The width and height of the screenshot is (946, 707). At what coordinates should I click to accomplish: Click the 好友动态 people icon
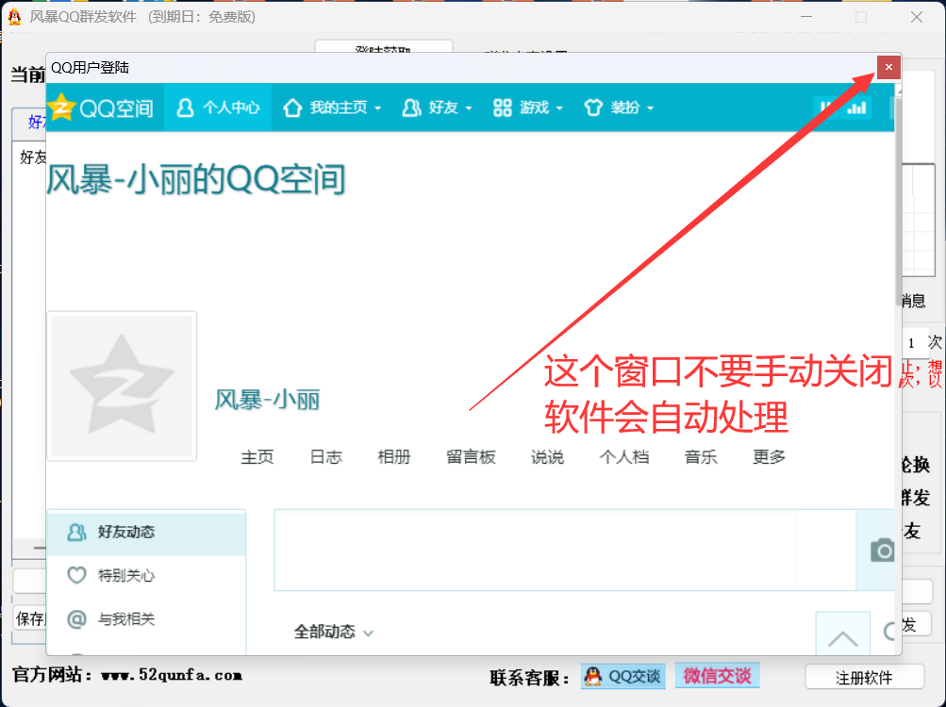76,532
